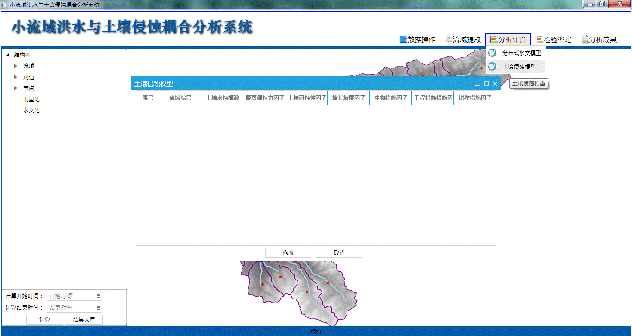Open the 计算开始时间 calendar picker icon
Viewport: 632px width, 336px height.
[x=98, y=296]
